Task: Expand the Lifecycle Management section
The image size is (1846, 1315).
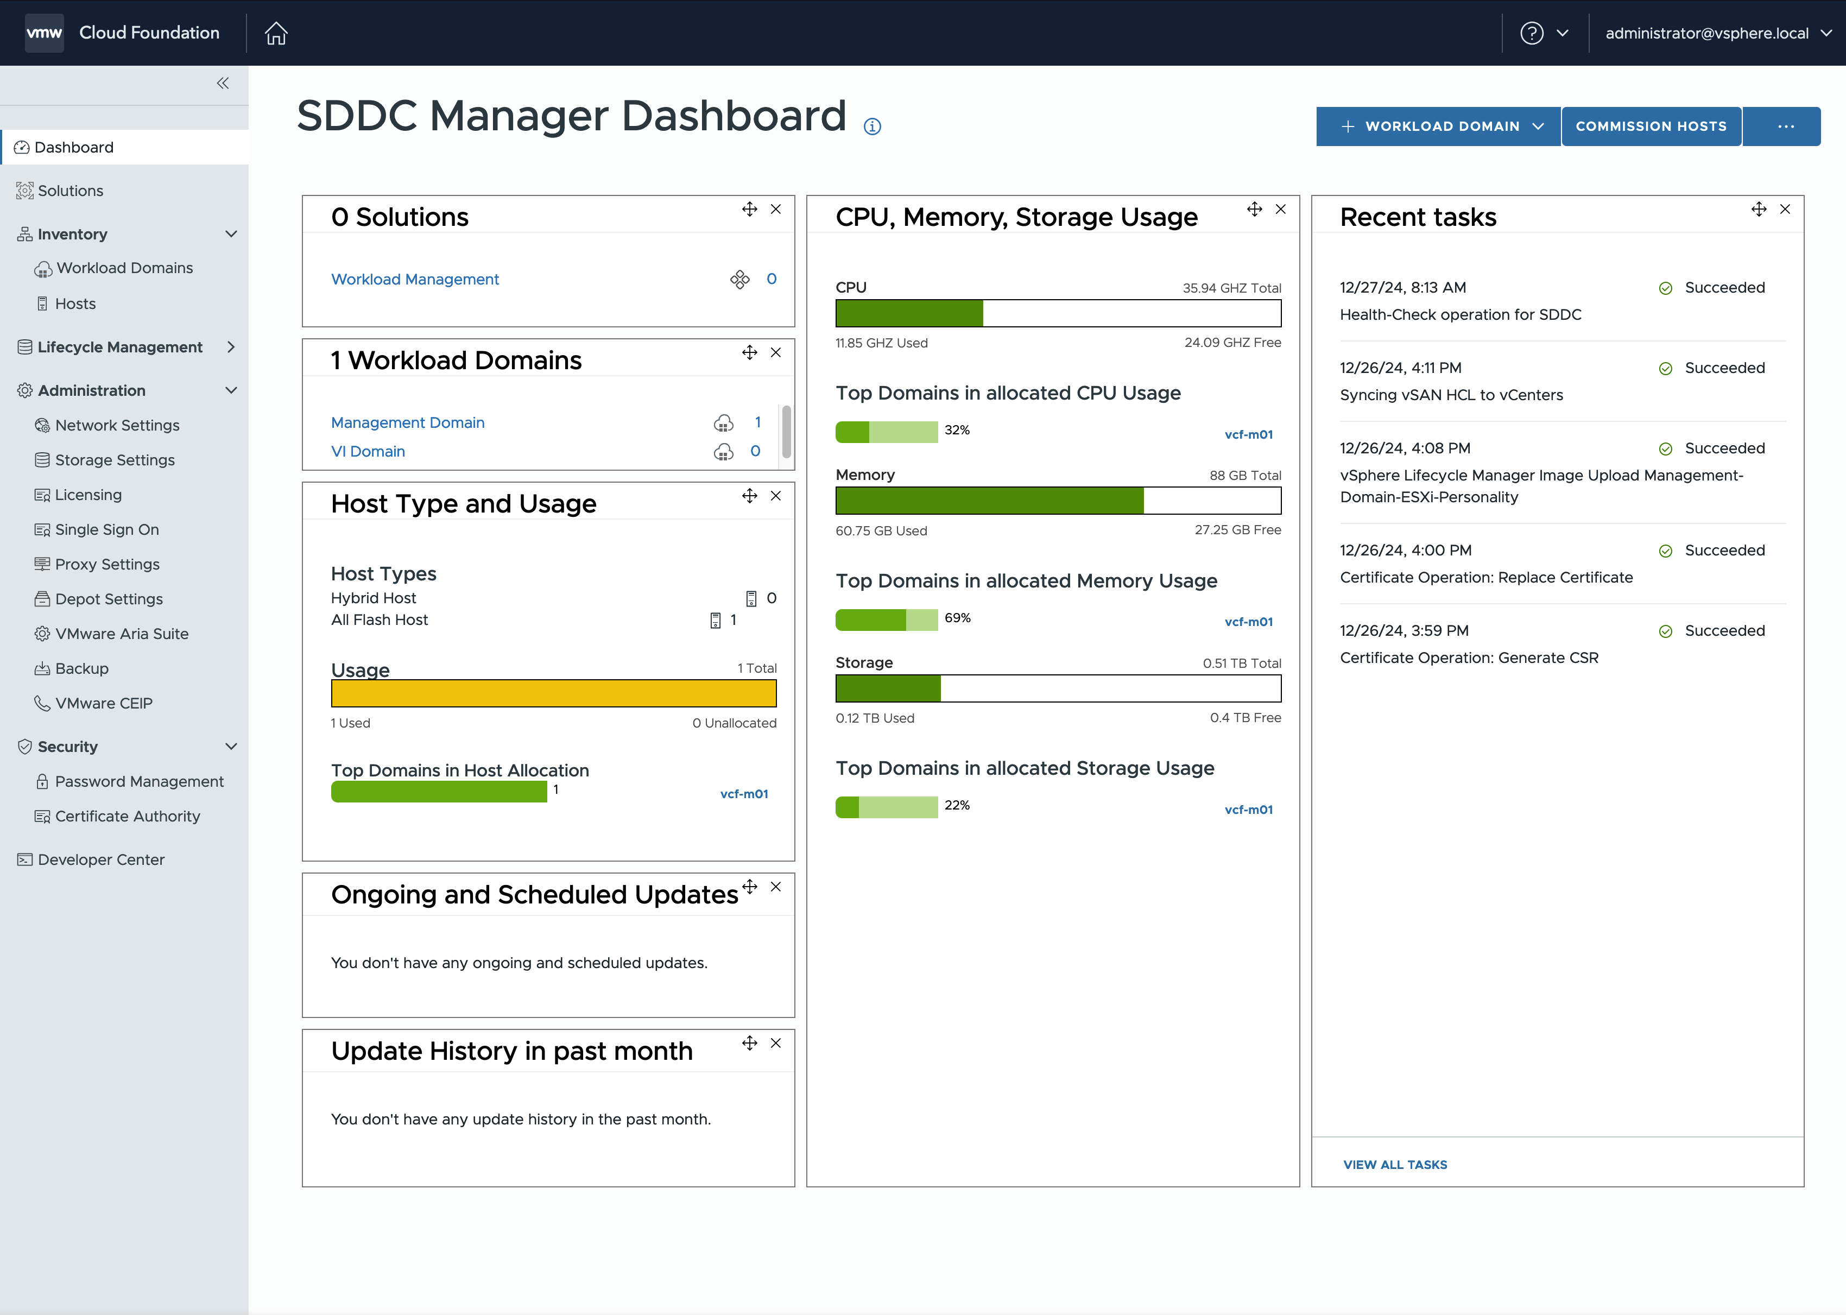Action: coord(231,346)
